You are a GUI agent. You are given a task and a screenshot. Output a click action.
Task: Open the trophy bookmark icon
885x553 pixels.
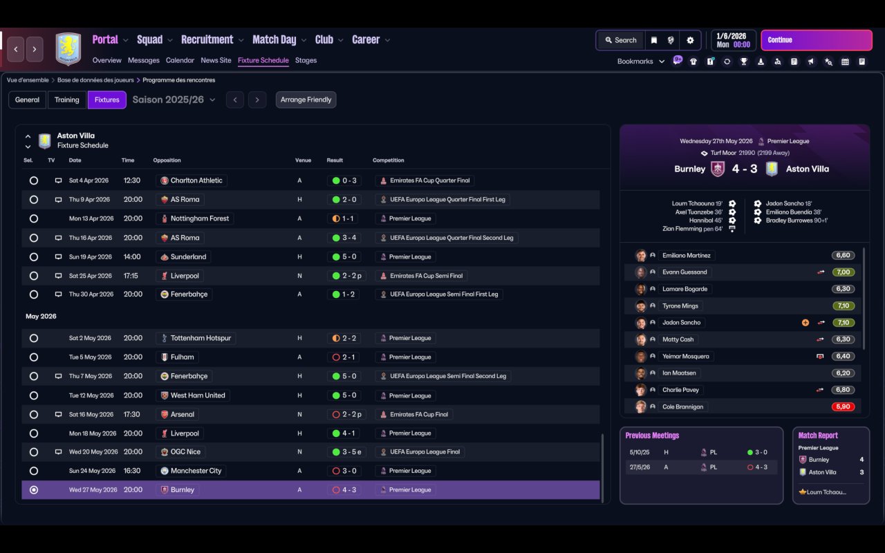tap(744, 62)
